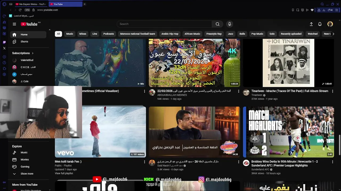
Task: Open Opera GX menu logo
Action: (x=4, y=4)
